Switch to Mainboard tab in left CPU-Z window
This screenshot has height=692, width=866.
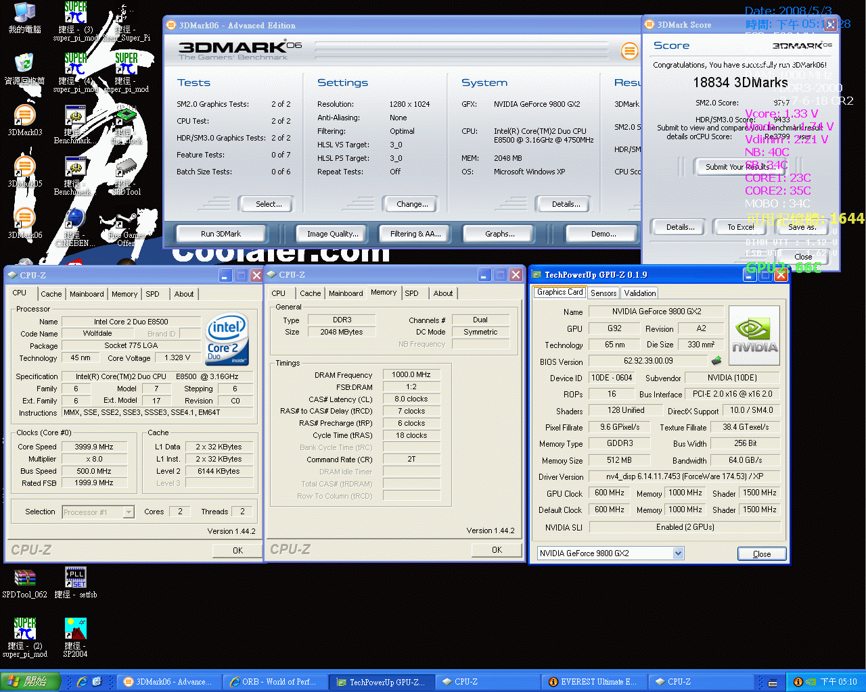pyautogui.click(x=87, y=294)
